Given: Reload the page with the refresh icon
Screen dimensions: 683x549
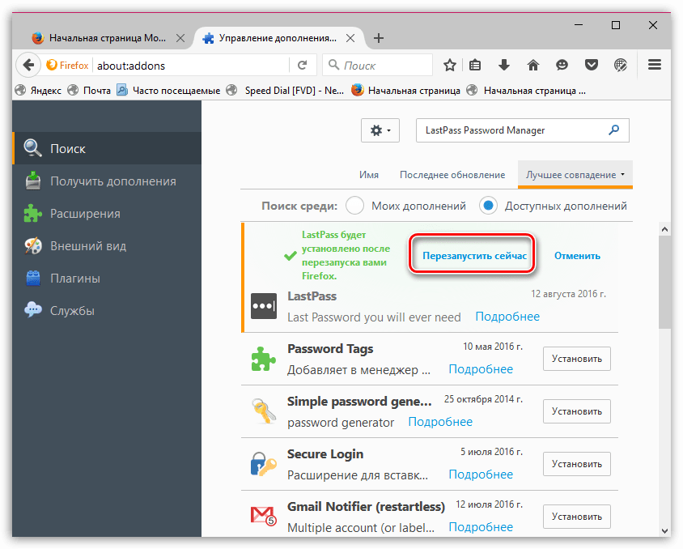Looking at the screenshot, I should click(x=303, y=66).
